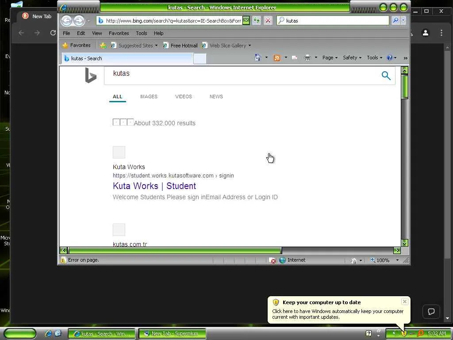The image size is (453, 340).
Task: Click the Error on page warning icon
Action: pos(63,260)
